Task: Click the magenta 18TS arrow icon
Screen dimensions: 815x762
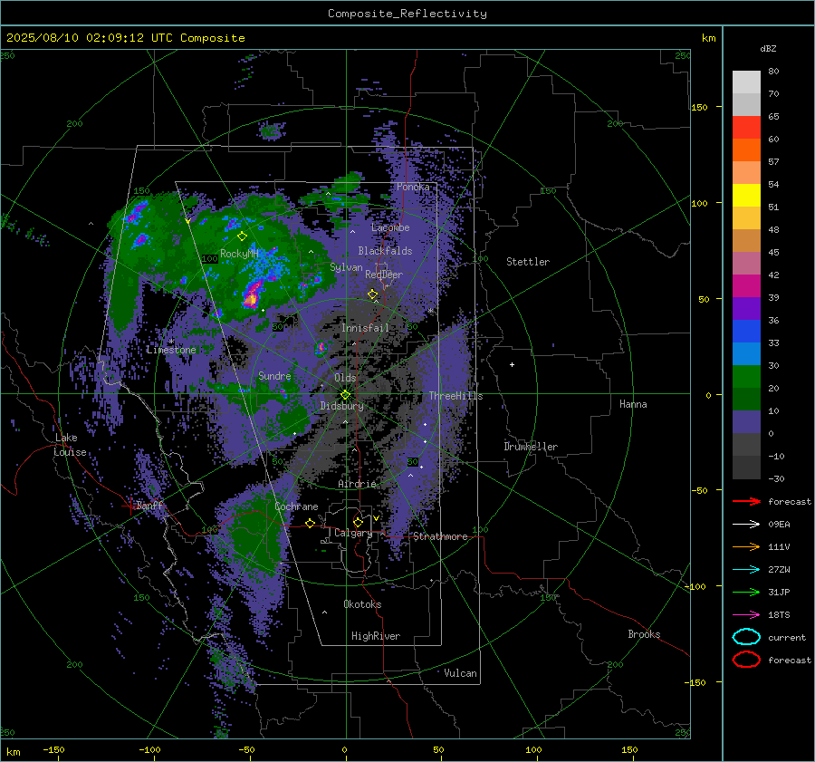Action: (746, 615)
